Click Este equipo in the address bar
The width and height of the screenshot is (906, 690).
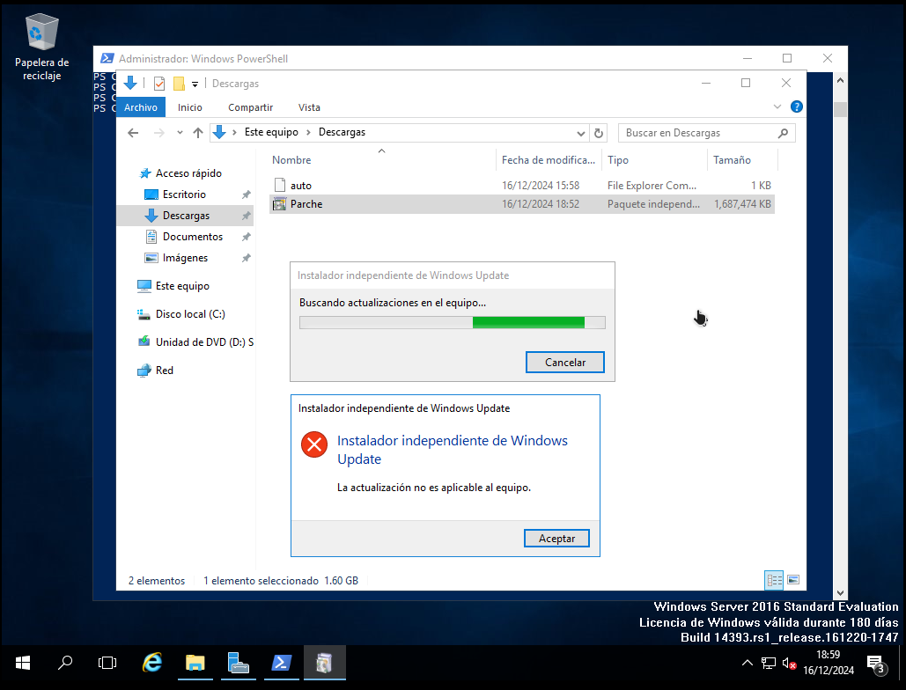tap(271, 132)
